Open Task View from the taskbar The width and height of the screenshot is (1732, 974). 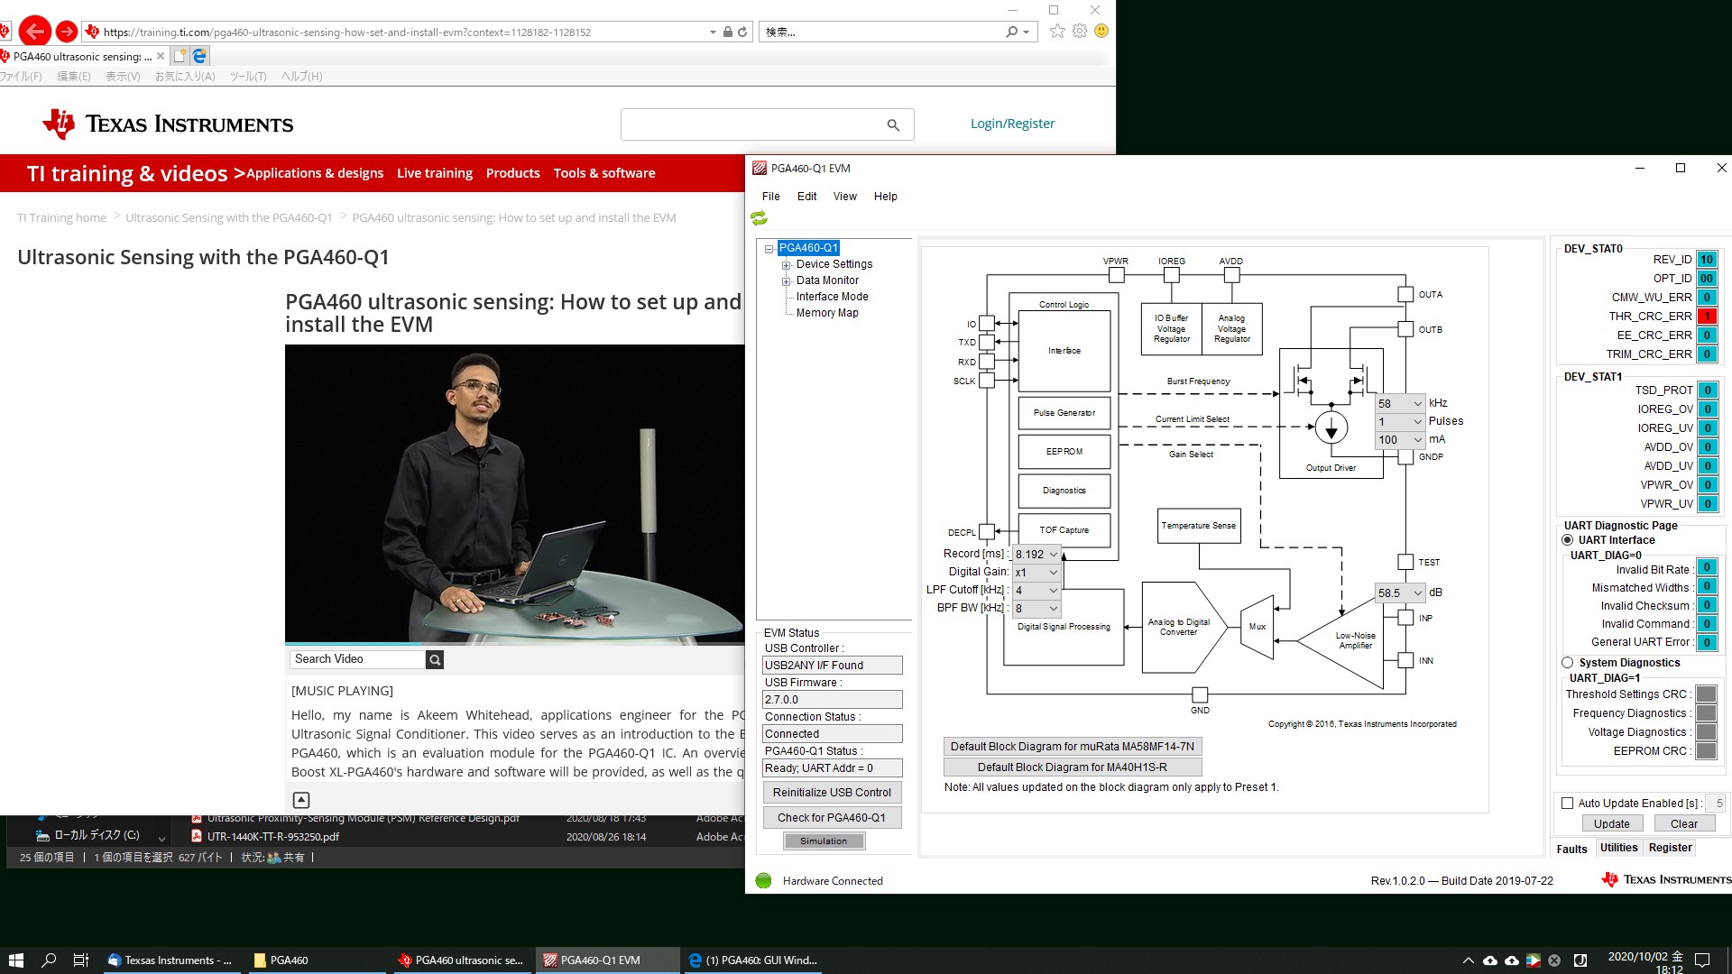click(x=80, y=960)
